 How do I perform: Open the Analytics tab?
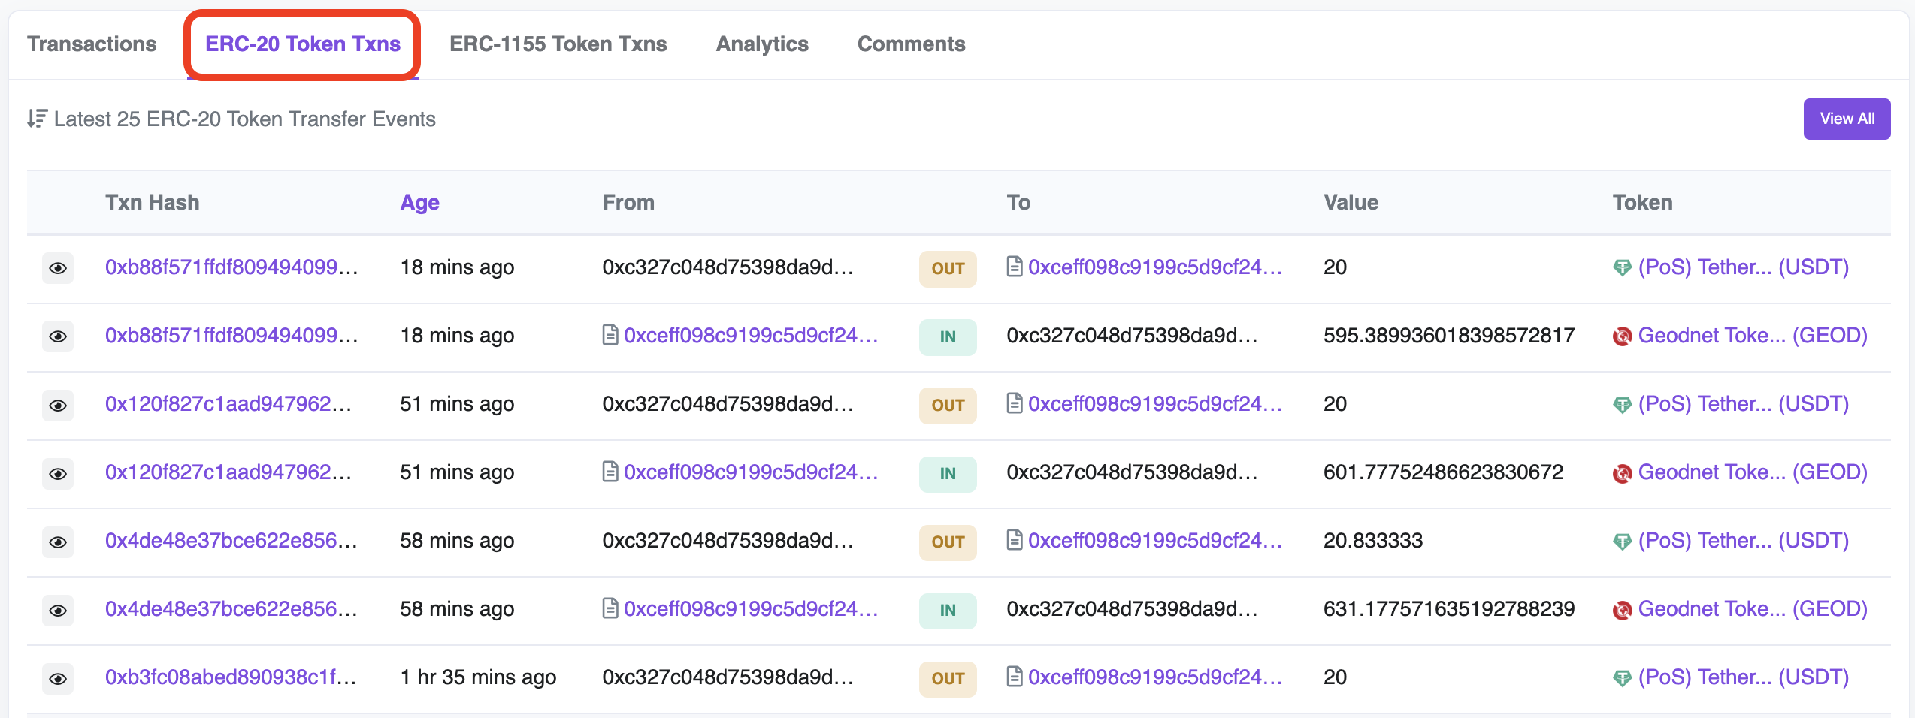pos(761,44)
